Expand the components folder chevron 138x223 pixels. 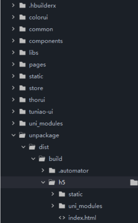(13, 41)
